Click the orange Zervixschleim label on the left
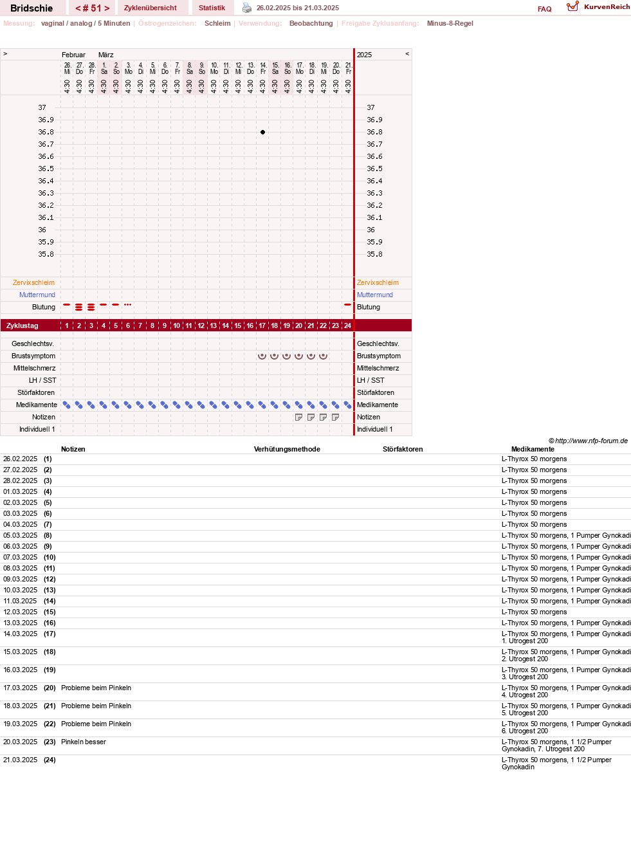This screenshot has height=842, width=631. pos(33,282)
